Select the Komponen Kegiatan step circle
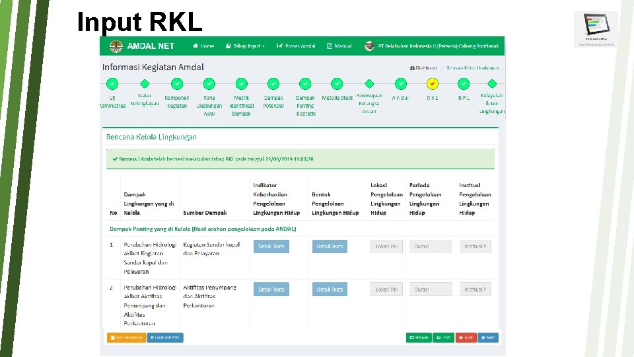This screenshot has width=634, height=357. [177, 84]
